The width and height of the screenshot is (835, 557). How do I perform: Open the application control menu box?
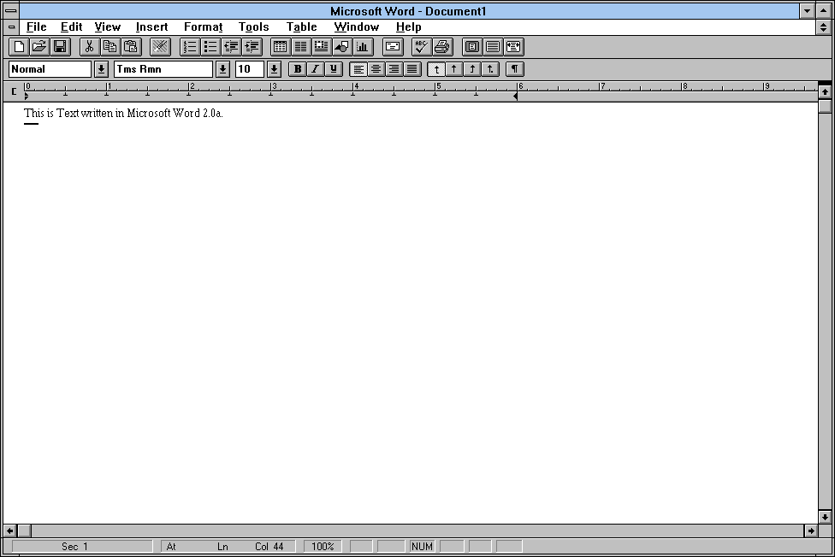10,10
